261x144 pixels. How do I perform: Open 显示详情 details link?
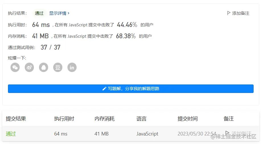[x=59, y=13]
